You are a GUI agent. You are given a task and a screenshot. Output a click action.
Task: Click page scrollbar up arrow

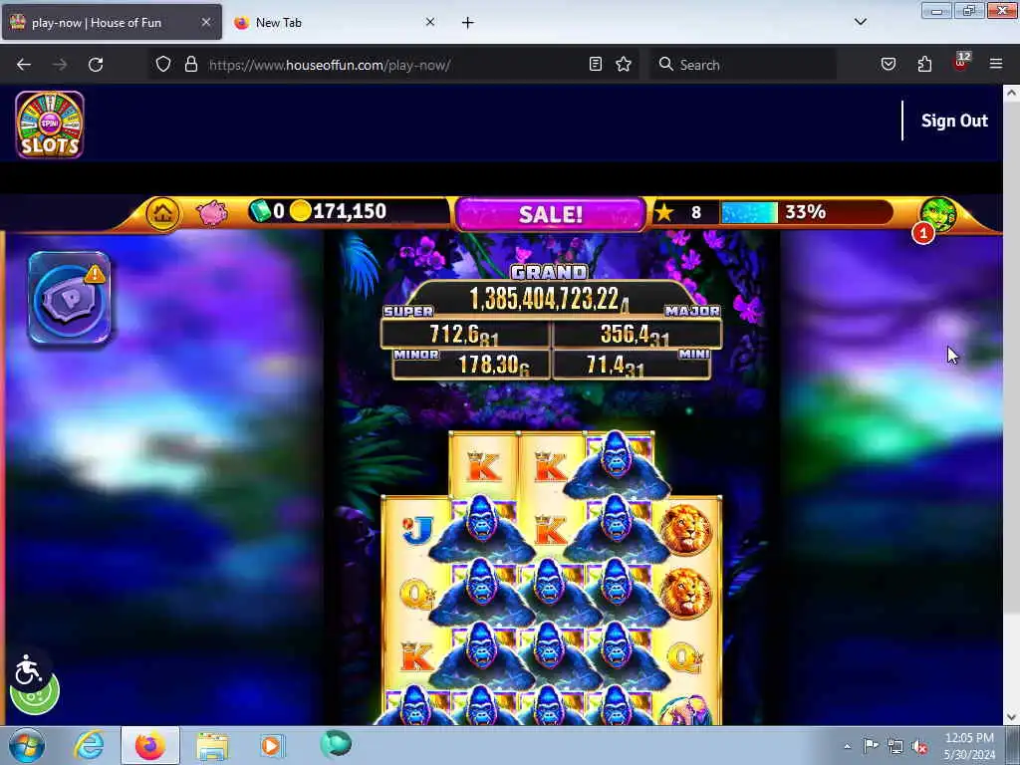tap(1011, 93)
